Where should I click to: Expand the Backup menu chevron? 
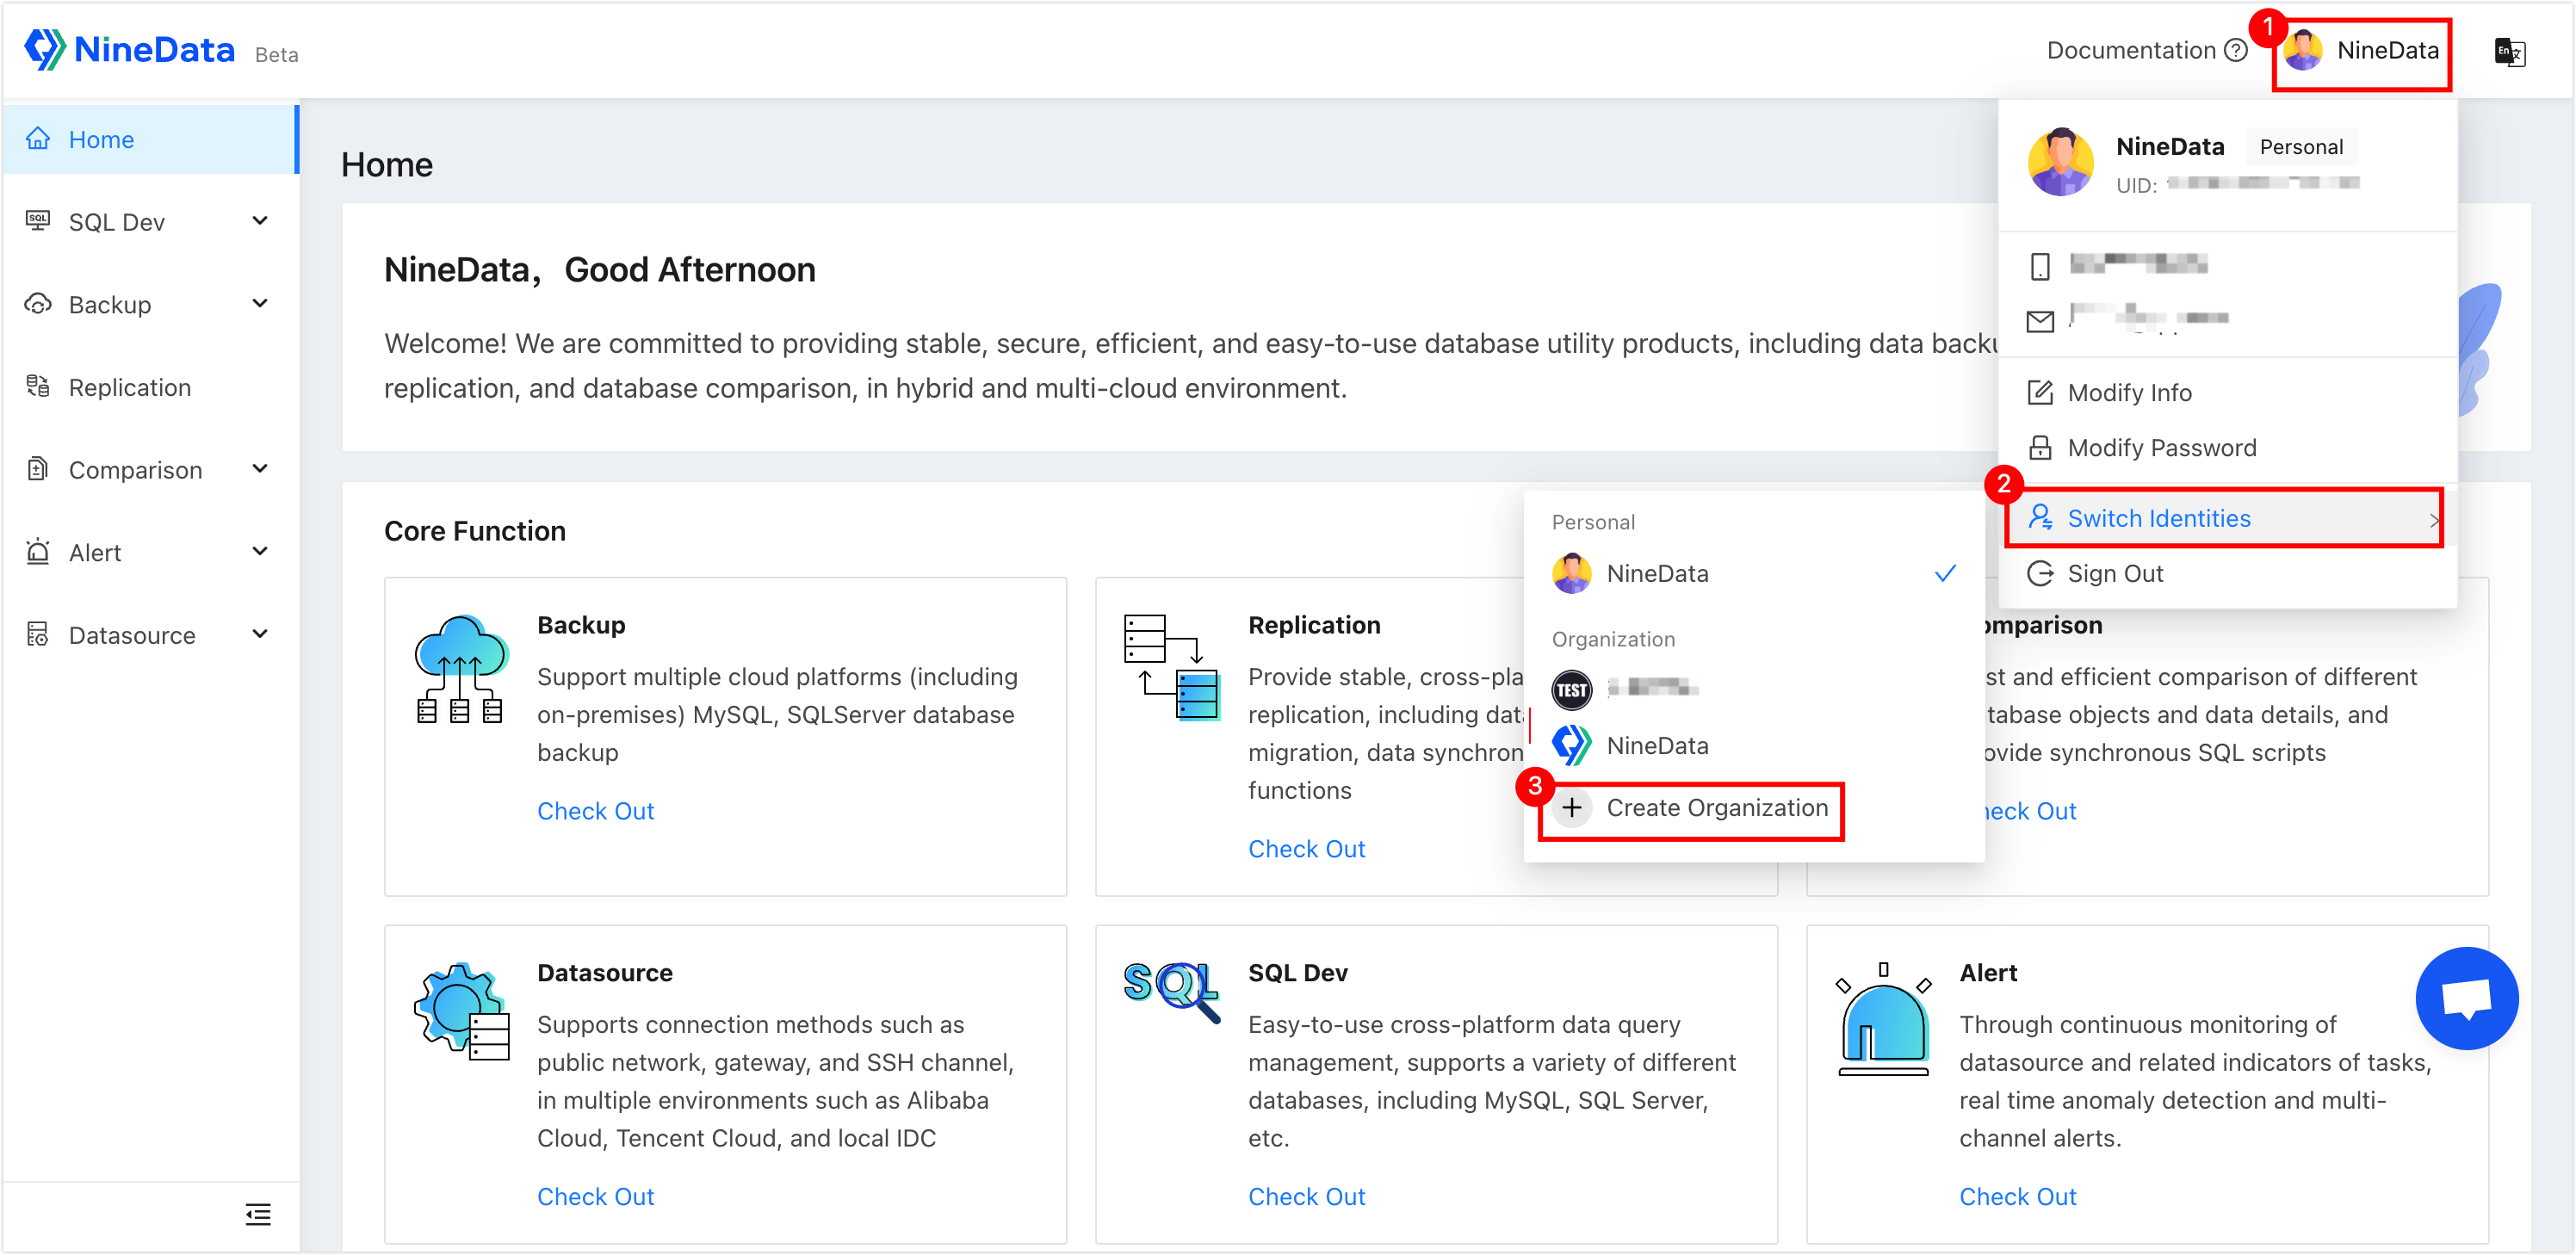(x=260, y=304)
